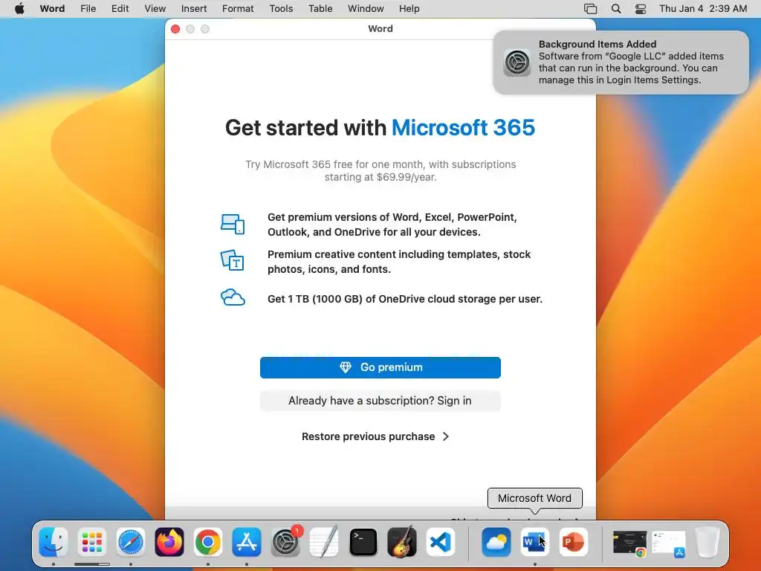Open Spotlight search in menu bar
This screenshot has width=761, height=571.
click(x=616, y=9)
